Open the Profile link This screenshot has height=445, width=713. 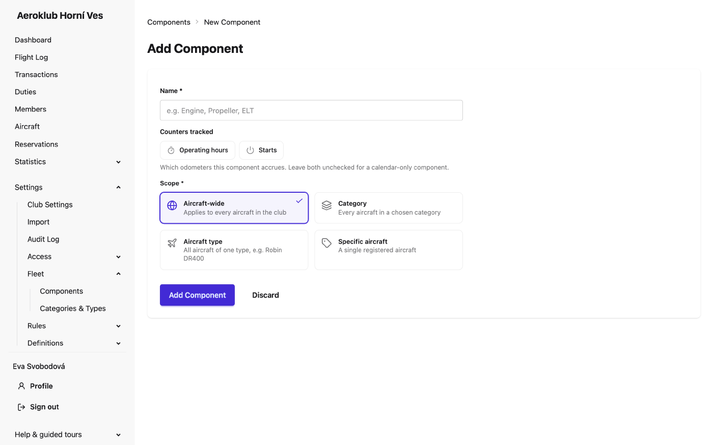[41, 386]
